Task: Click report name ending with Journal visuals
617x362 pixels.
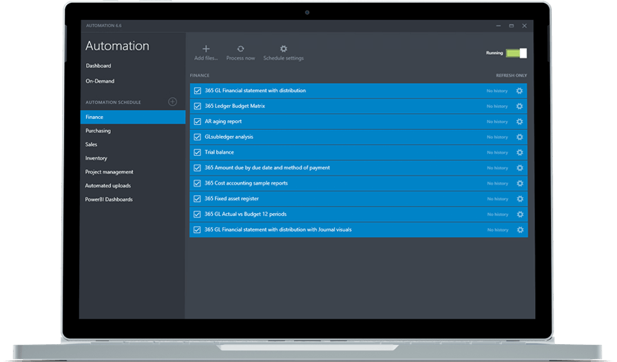Action: pos(278,229)
